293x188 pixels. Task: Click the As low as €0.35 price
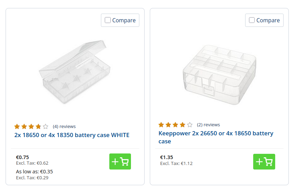(x=34, y=172)
